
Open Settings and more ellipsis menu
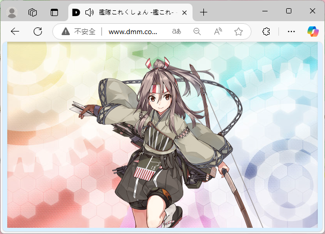pyautogui.click(x=291, y=32)
